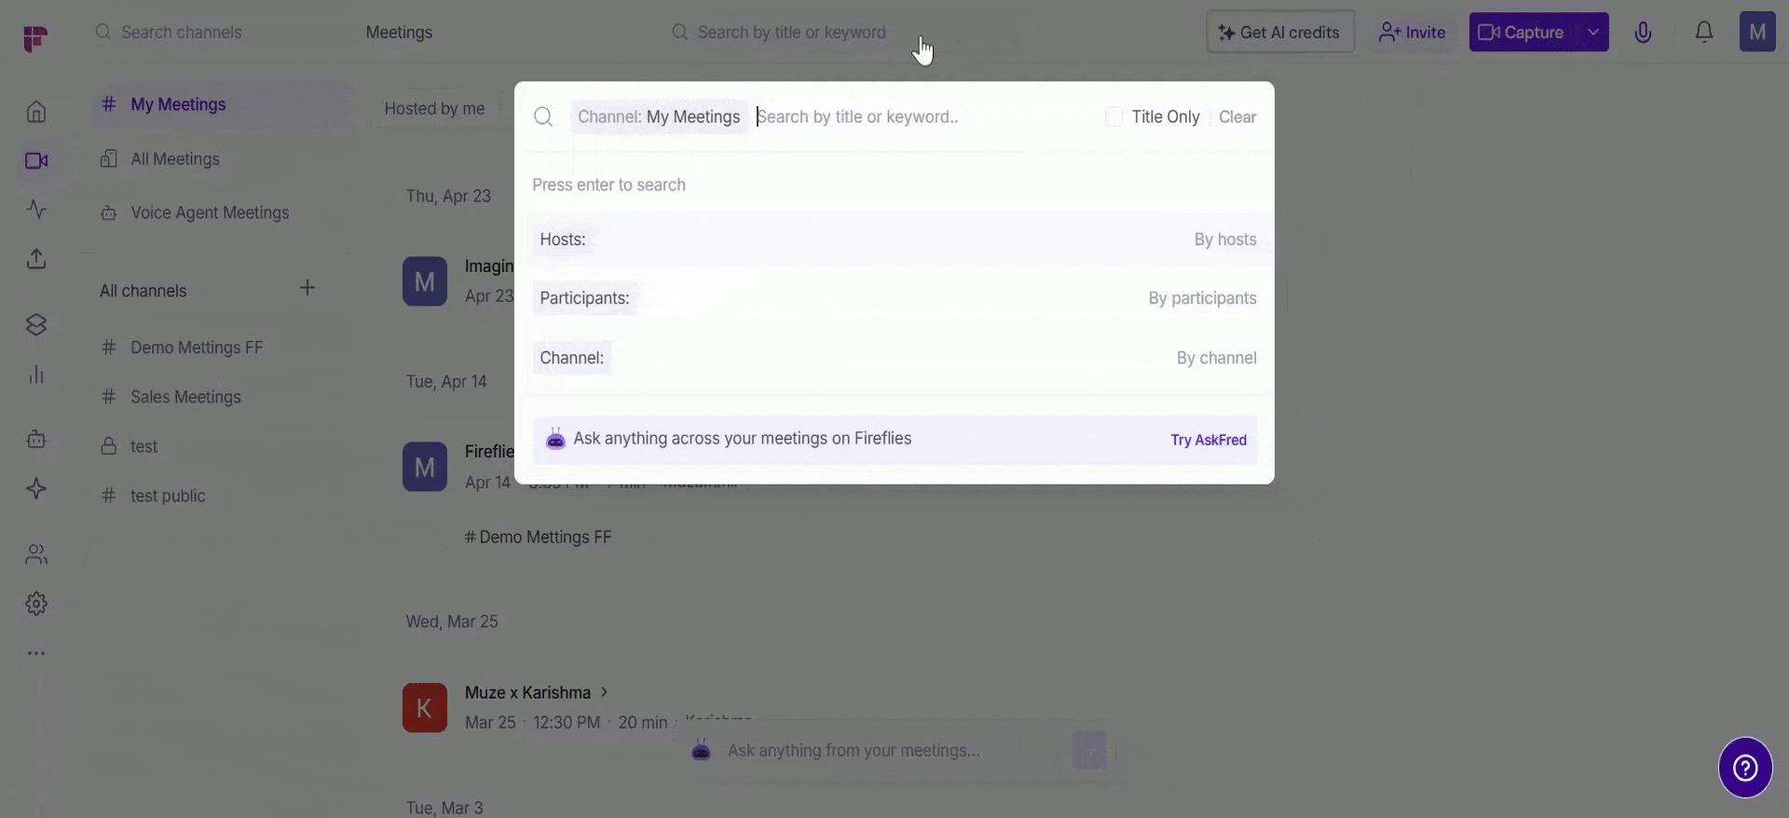Open the stacked layers sidebar icon
This screenshot has width=1789, height=818.
[x=36, y=324]
